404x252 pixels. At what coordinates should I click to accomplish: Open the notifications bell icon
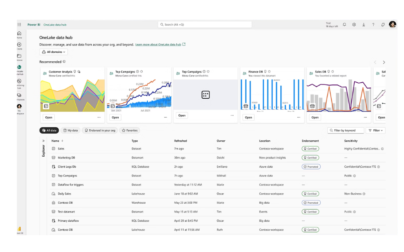point(344,25)
